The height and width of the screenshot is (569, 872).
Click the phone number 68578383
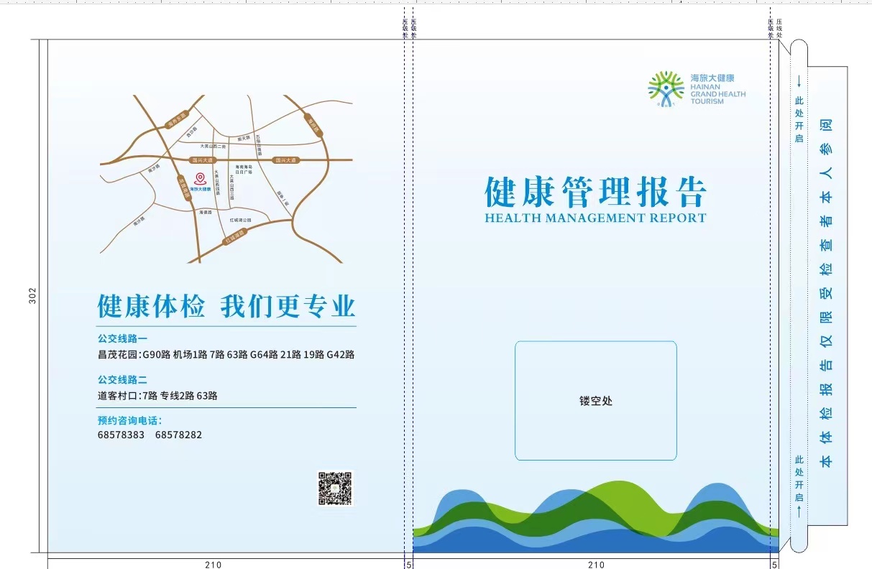coord(121,435)
